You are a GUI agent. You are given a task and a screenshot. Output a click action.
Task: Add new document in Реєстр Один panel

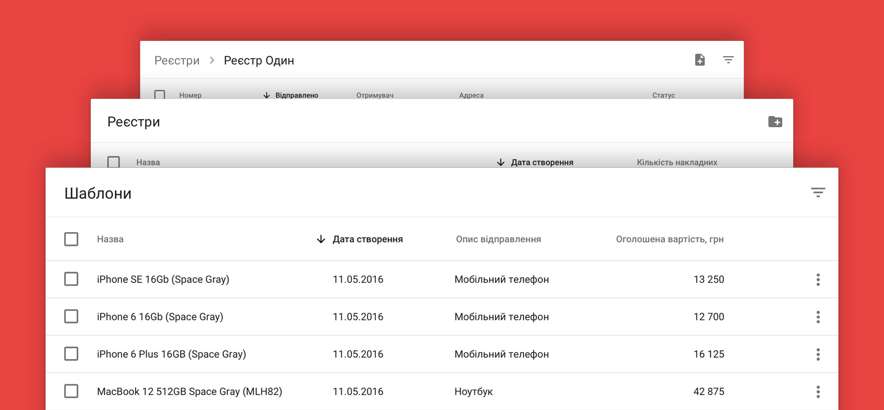(x=700, y=60)
